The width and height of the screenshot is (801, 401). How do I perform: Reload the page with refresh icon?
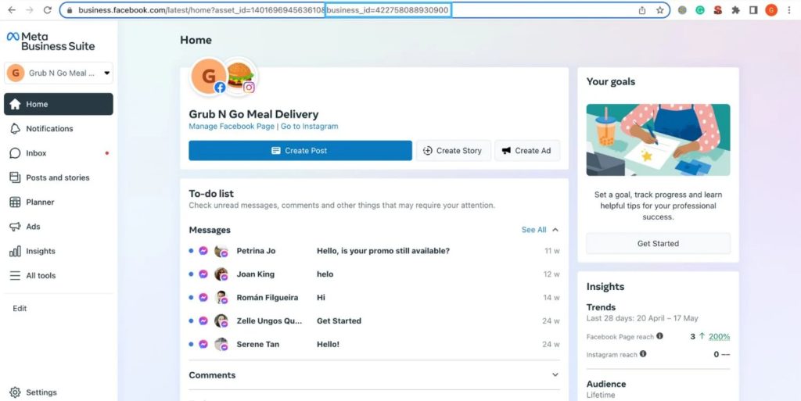click(x=48, y=10)
